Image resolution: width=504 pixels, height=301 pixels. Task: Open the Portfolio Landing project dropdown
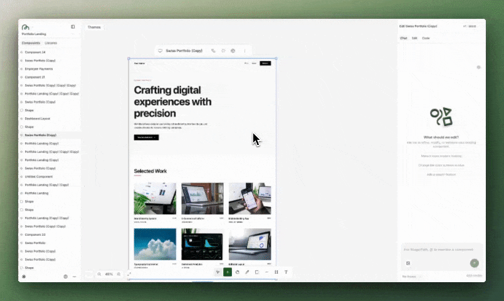coord(34,34)
